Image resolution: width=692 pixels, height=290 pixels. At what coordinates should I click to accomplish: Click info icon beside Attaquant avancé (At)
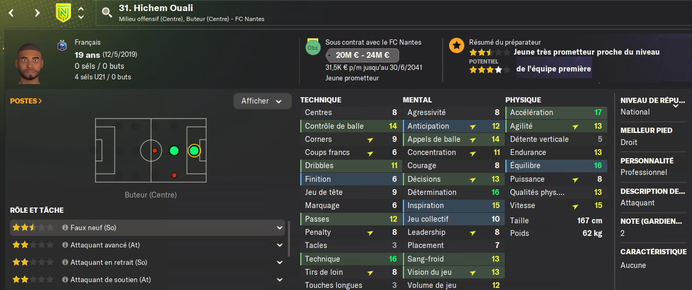pos(65,245)
